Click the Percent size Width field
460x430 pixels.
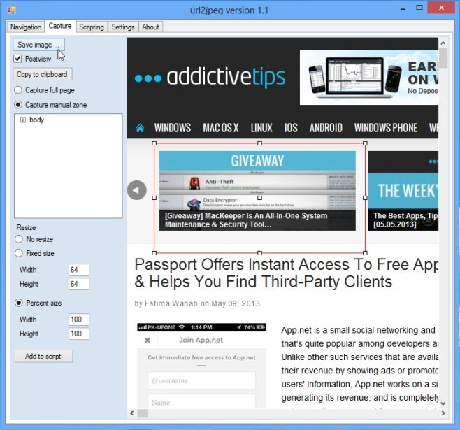pos(78,320)
